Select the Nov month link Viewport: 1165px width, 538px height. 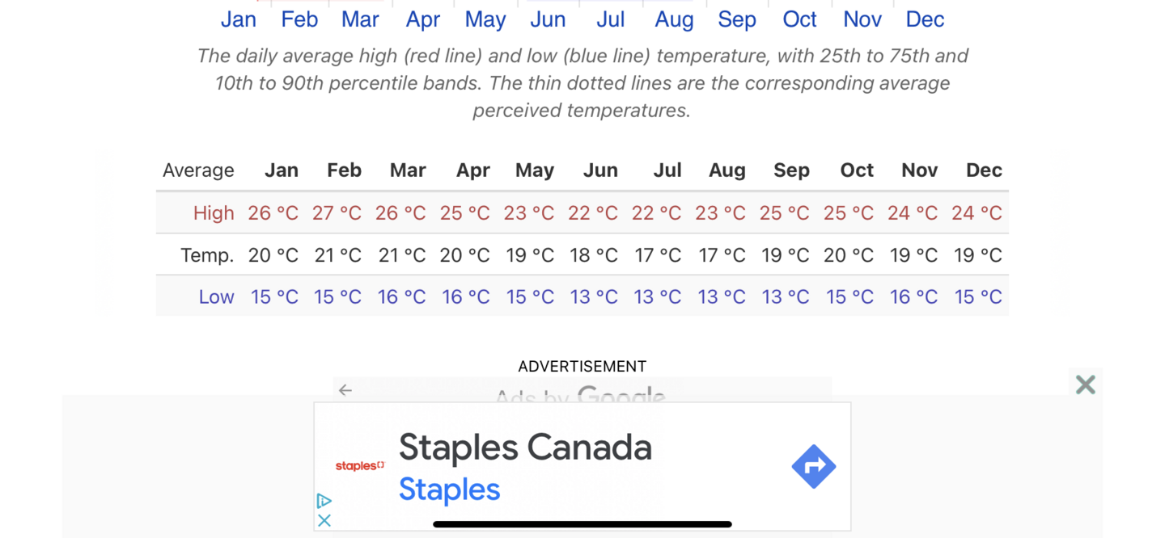(x=862, y=19)
